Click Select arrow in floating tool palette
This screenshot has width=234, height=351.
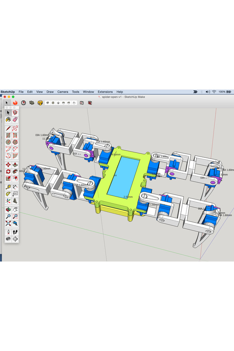tap(8, 112)
